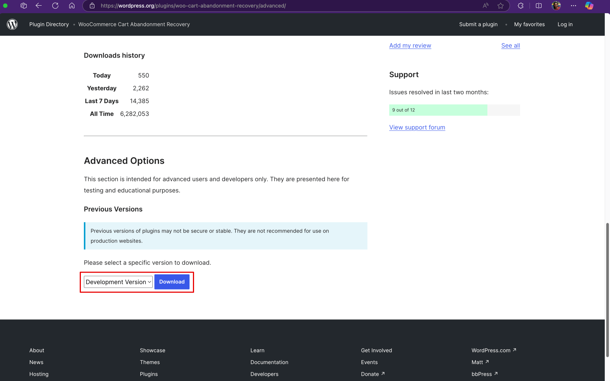The image size is (610, 381).
Task: Open the browser tab actions icon
Action: 24,6
